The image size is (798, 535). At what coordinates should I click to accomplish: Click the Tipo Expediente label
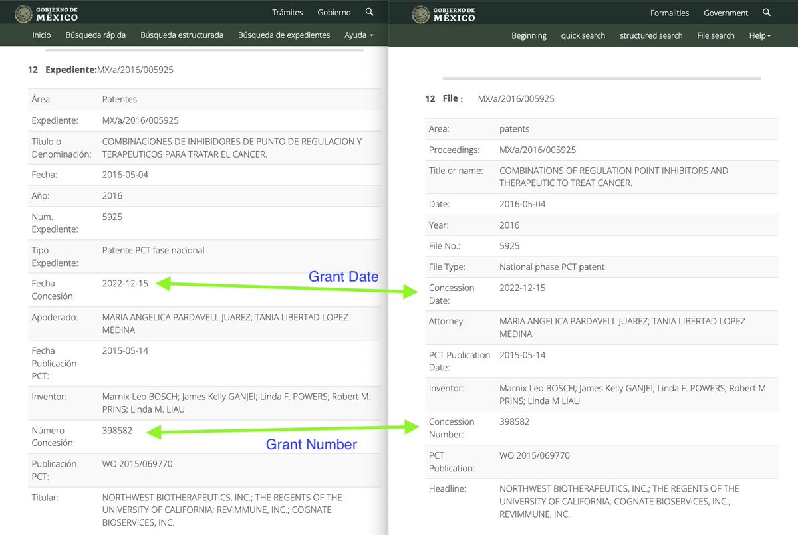click(55, 257)
